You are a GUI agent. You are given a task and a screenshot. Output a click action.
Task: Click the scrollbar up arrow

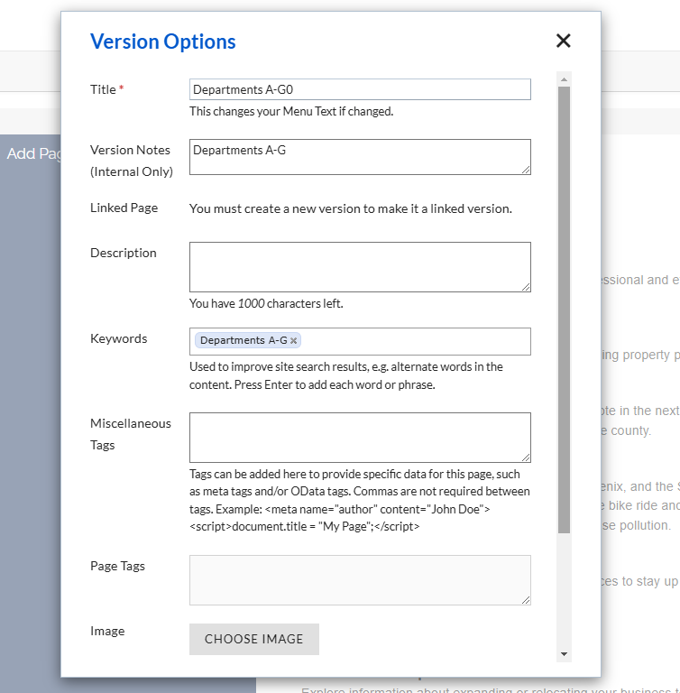[564, 79]
